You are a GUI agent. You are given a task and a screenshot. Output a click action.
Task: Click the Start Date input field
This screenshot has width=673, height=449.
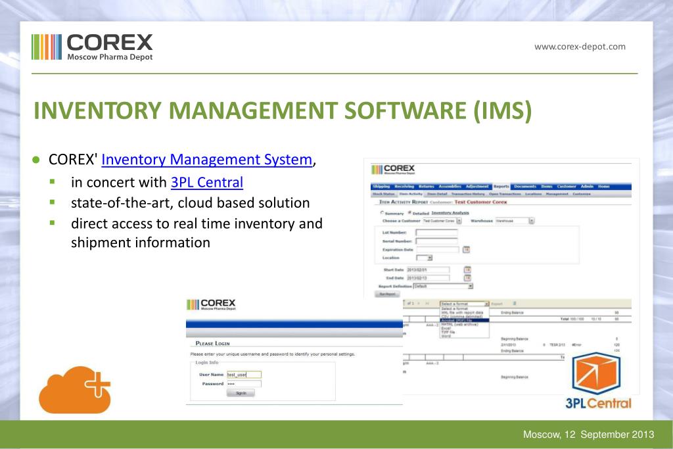(429, 270)
